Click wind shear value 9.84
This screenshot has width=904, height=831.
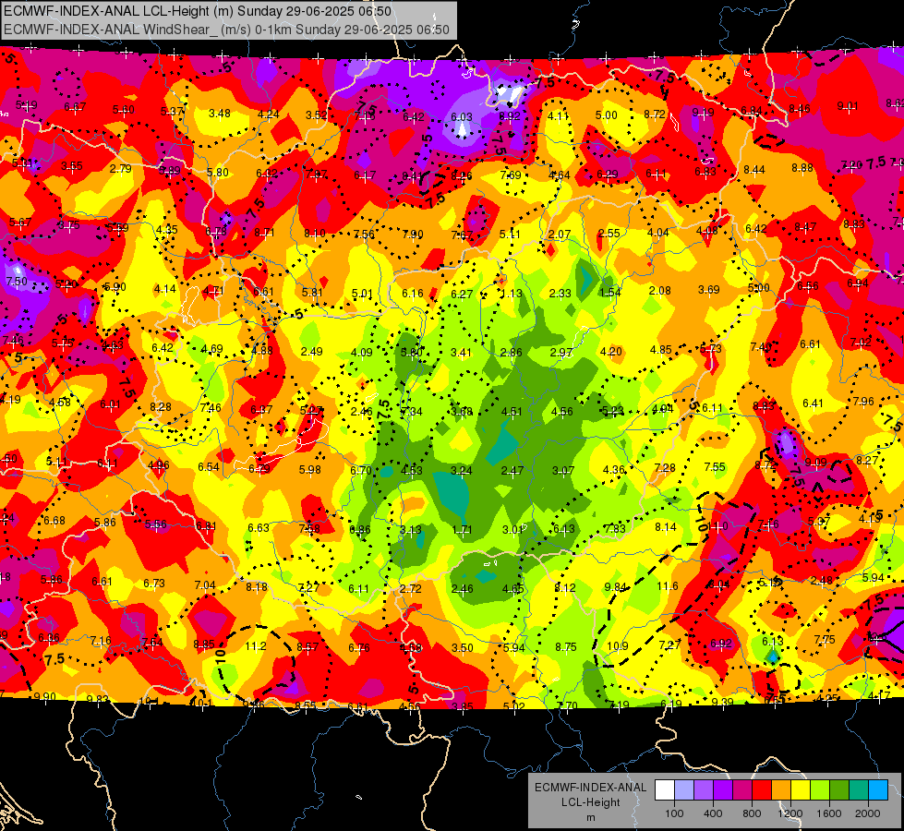[x=616, y=587]
